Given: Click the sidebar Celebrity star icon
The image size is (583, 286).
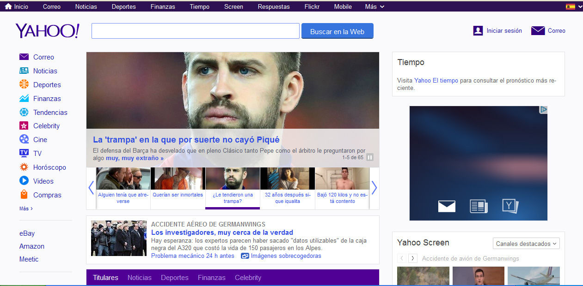Looking at the screenshot, I should 24,125.
